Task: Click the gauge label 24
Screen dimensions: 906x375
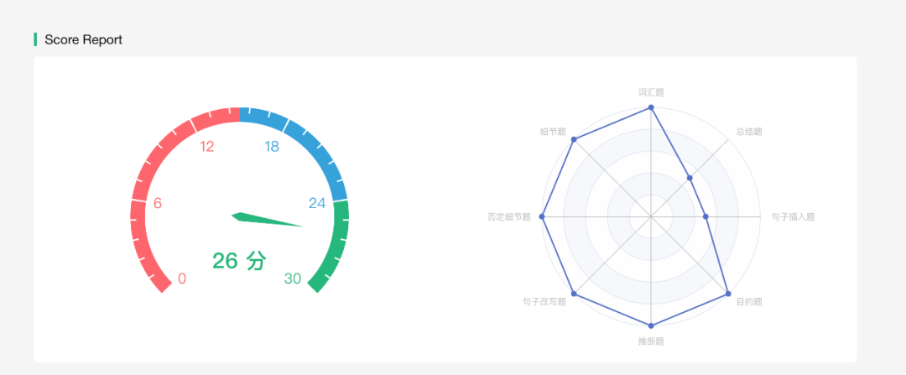Action: (317, 203)
